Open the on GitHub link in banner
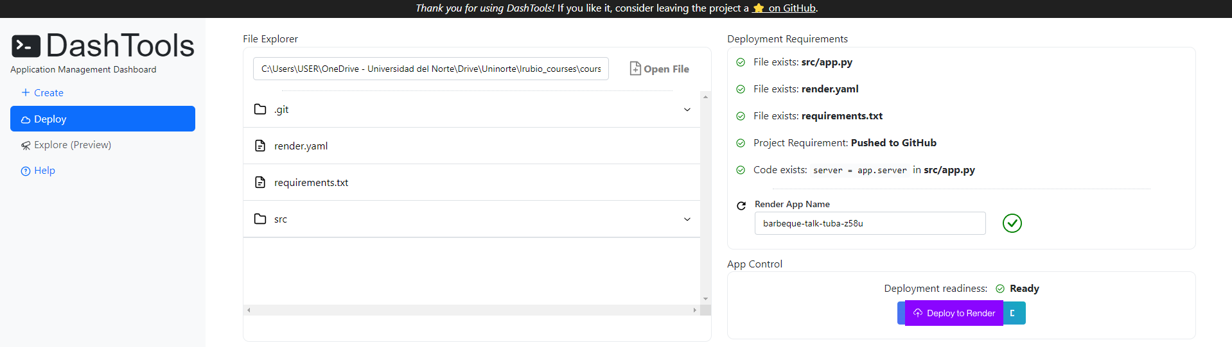Screen dimensions: 1232x347 tap(791, 8)
